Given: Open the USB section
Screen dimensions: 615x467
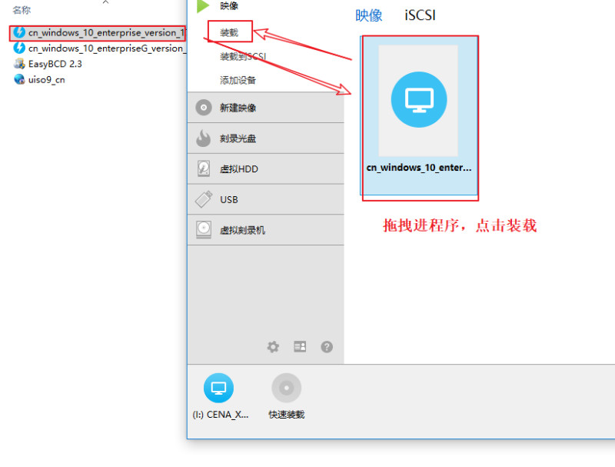Looking at the screenshot, I should (265, 199).
